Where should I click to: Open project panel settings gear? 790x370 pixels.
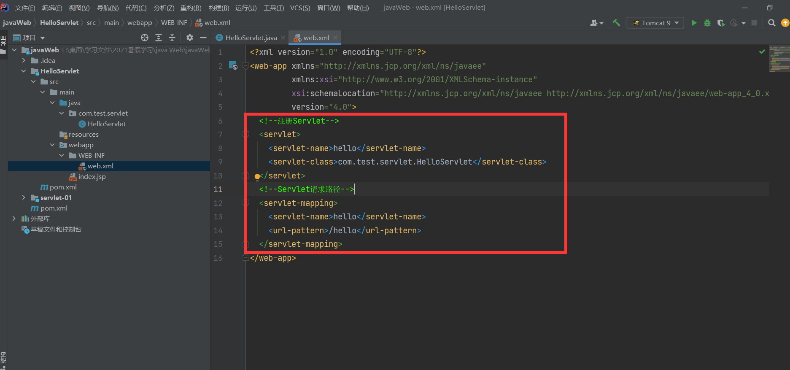190,38
